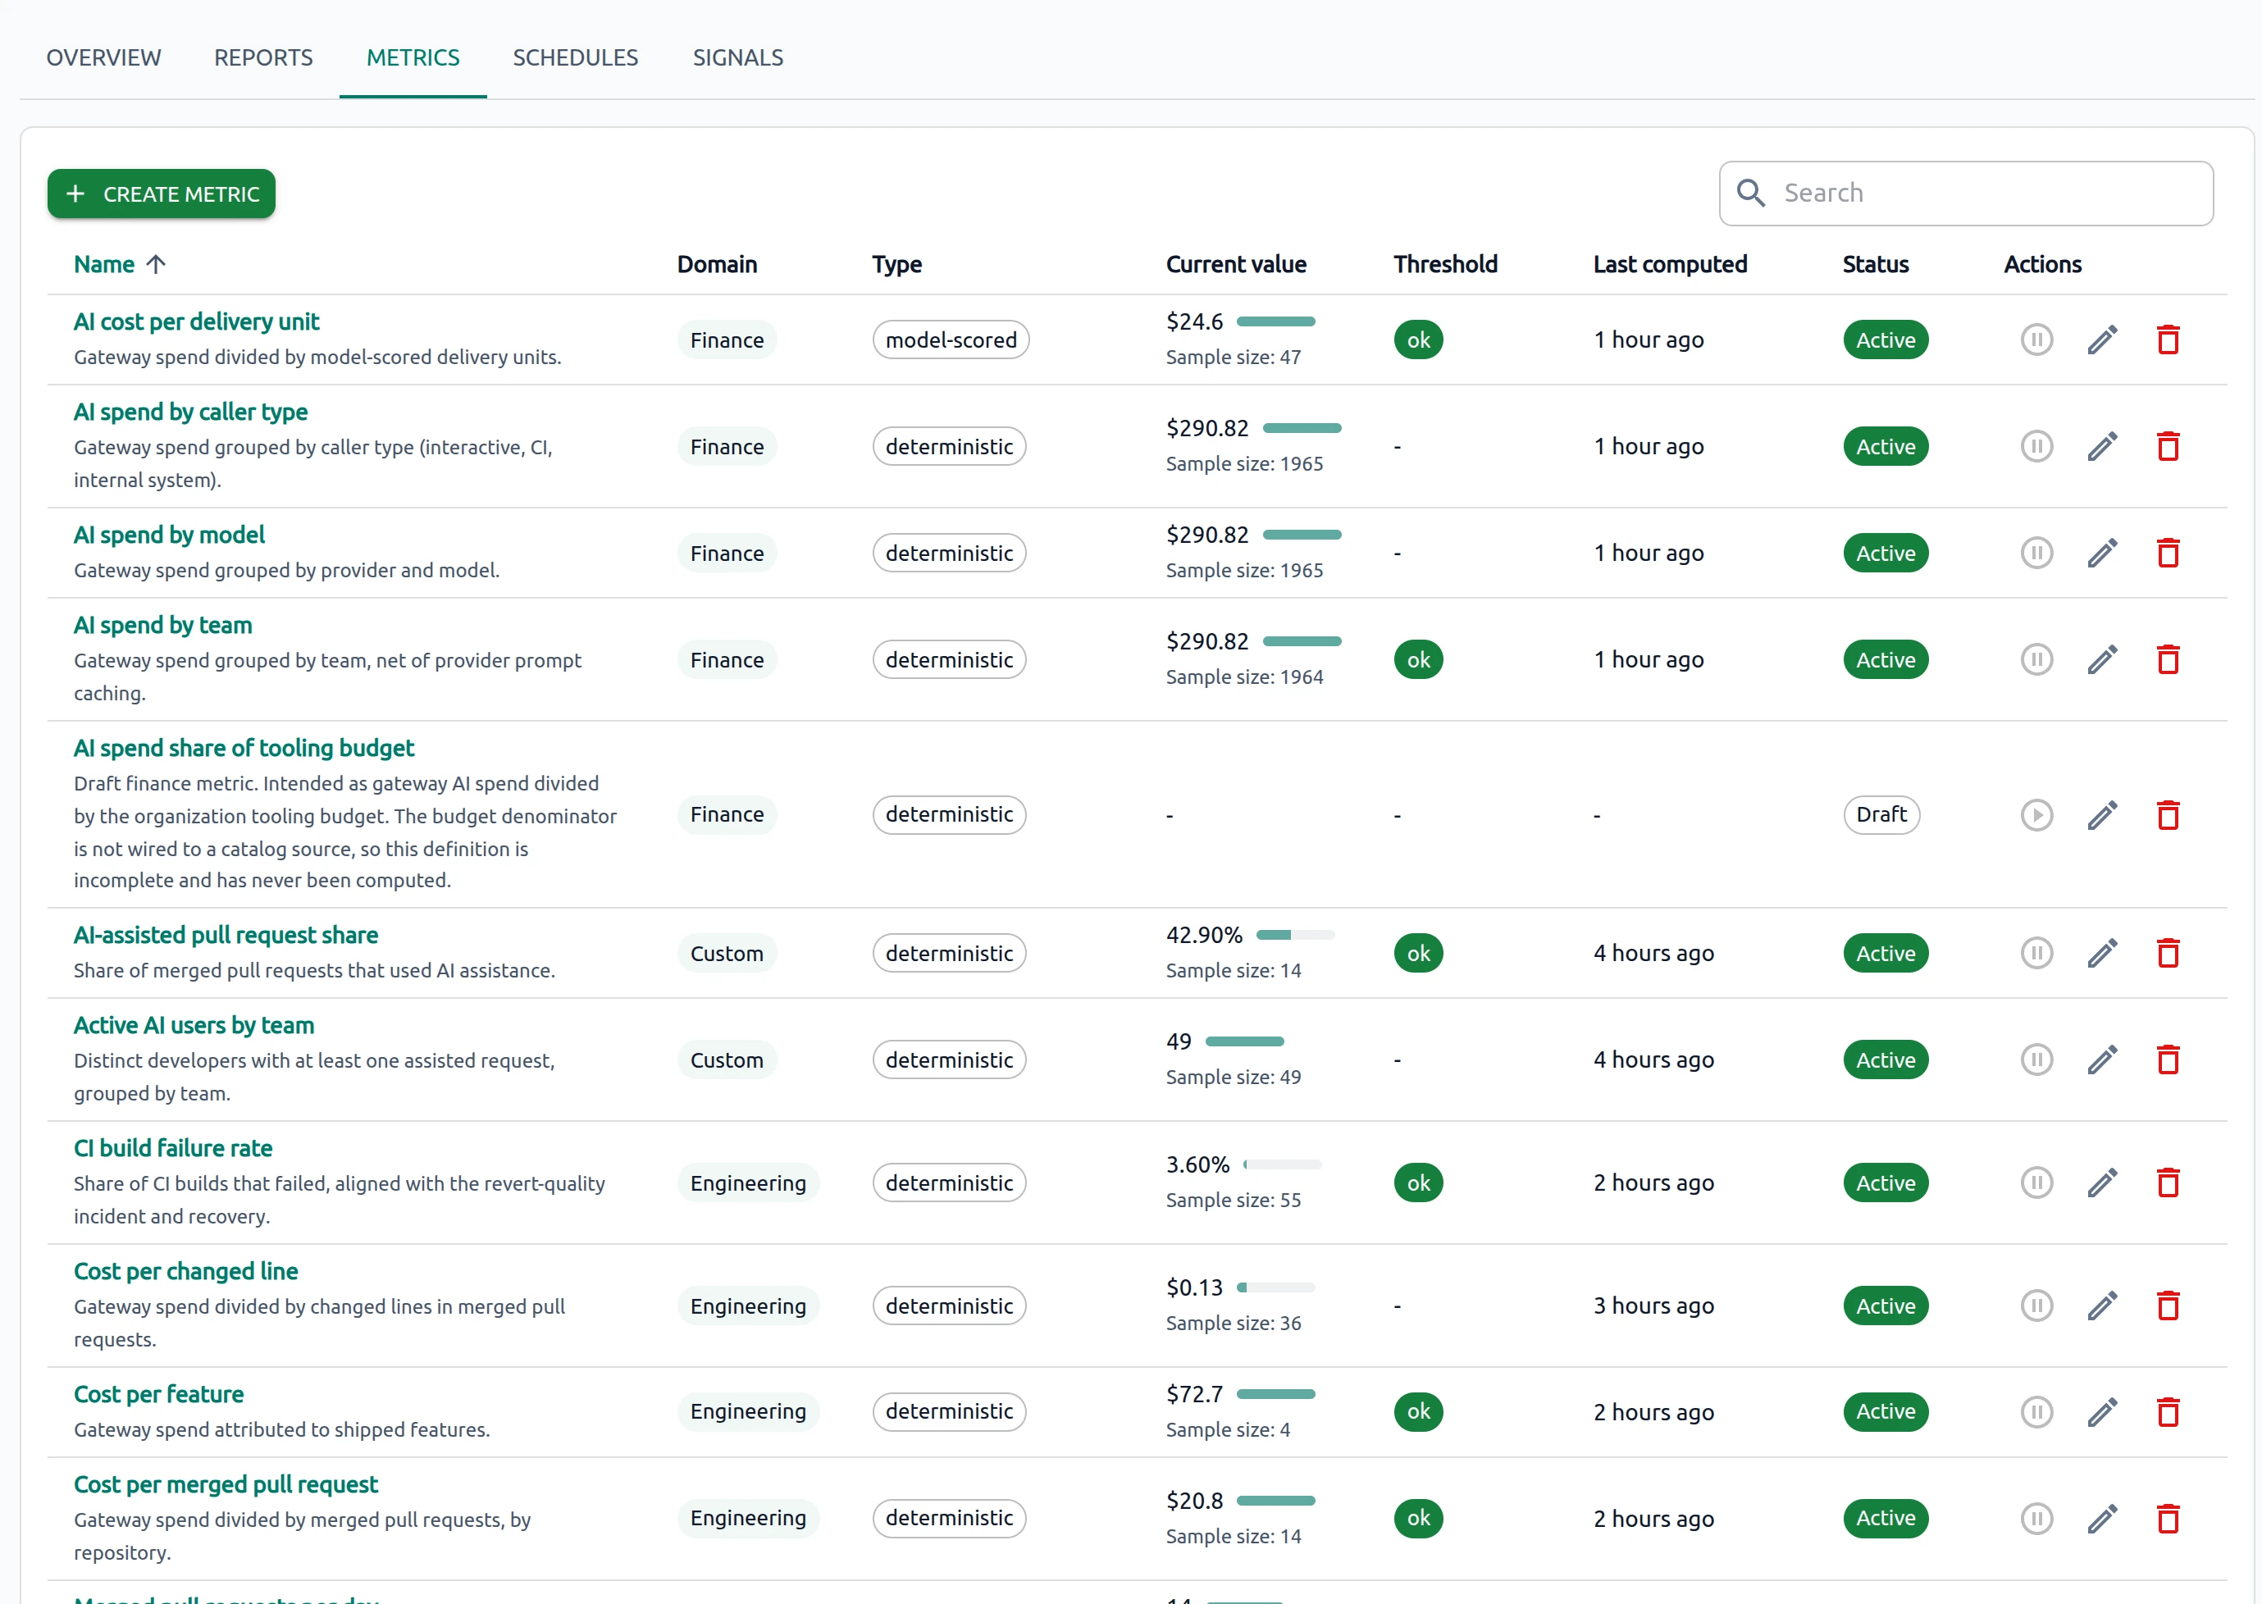Open the CI build failure rate link

[x=173, y=1149]
